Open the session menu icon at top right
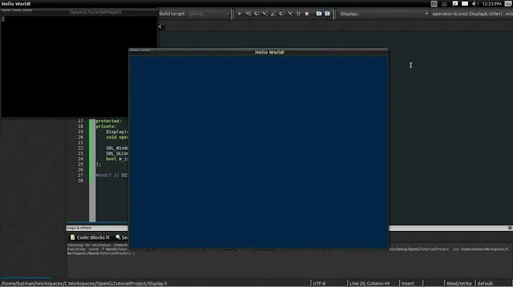This screenshot has height=287, width=513. (x=508, y=4)
